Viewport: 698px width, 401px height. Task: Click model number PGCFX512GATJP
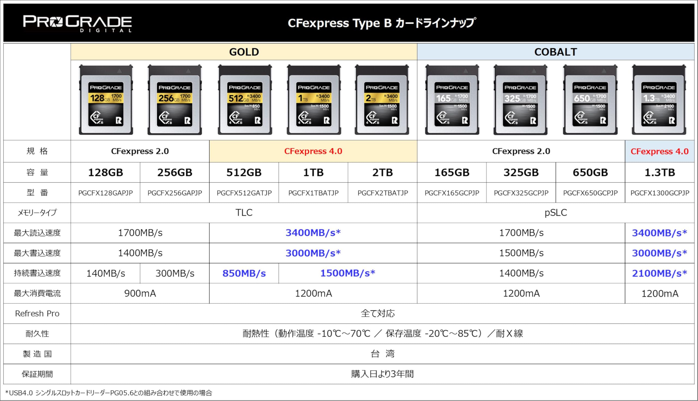coord(244,193)
